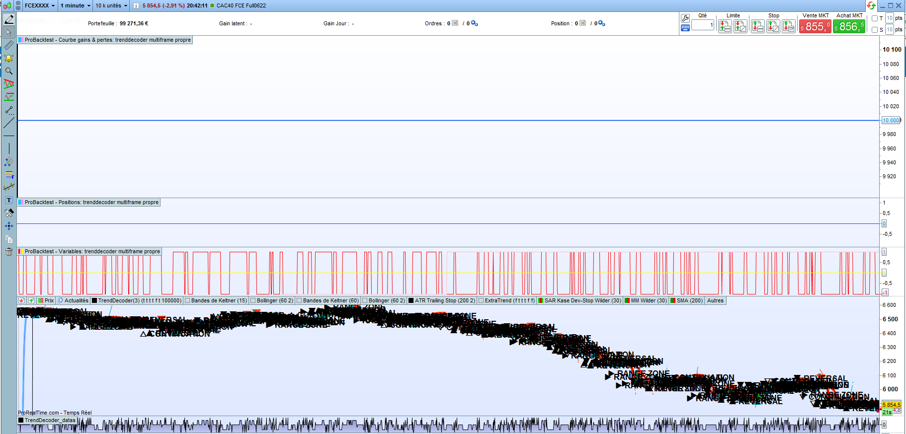
Task: Toggle ATR Trailing Stop (200 2) indicator
Action: (442, 300)
